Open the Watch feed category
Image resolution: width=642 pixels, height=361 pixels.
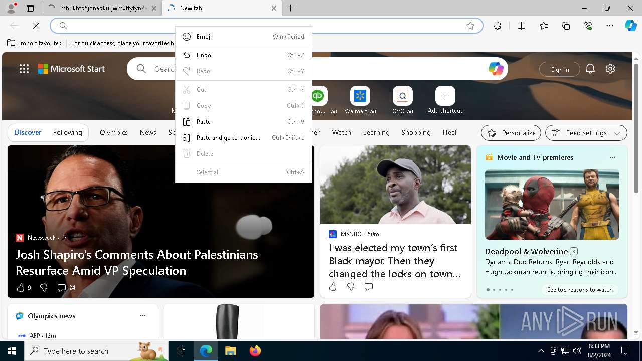(x=342, y=132)
